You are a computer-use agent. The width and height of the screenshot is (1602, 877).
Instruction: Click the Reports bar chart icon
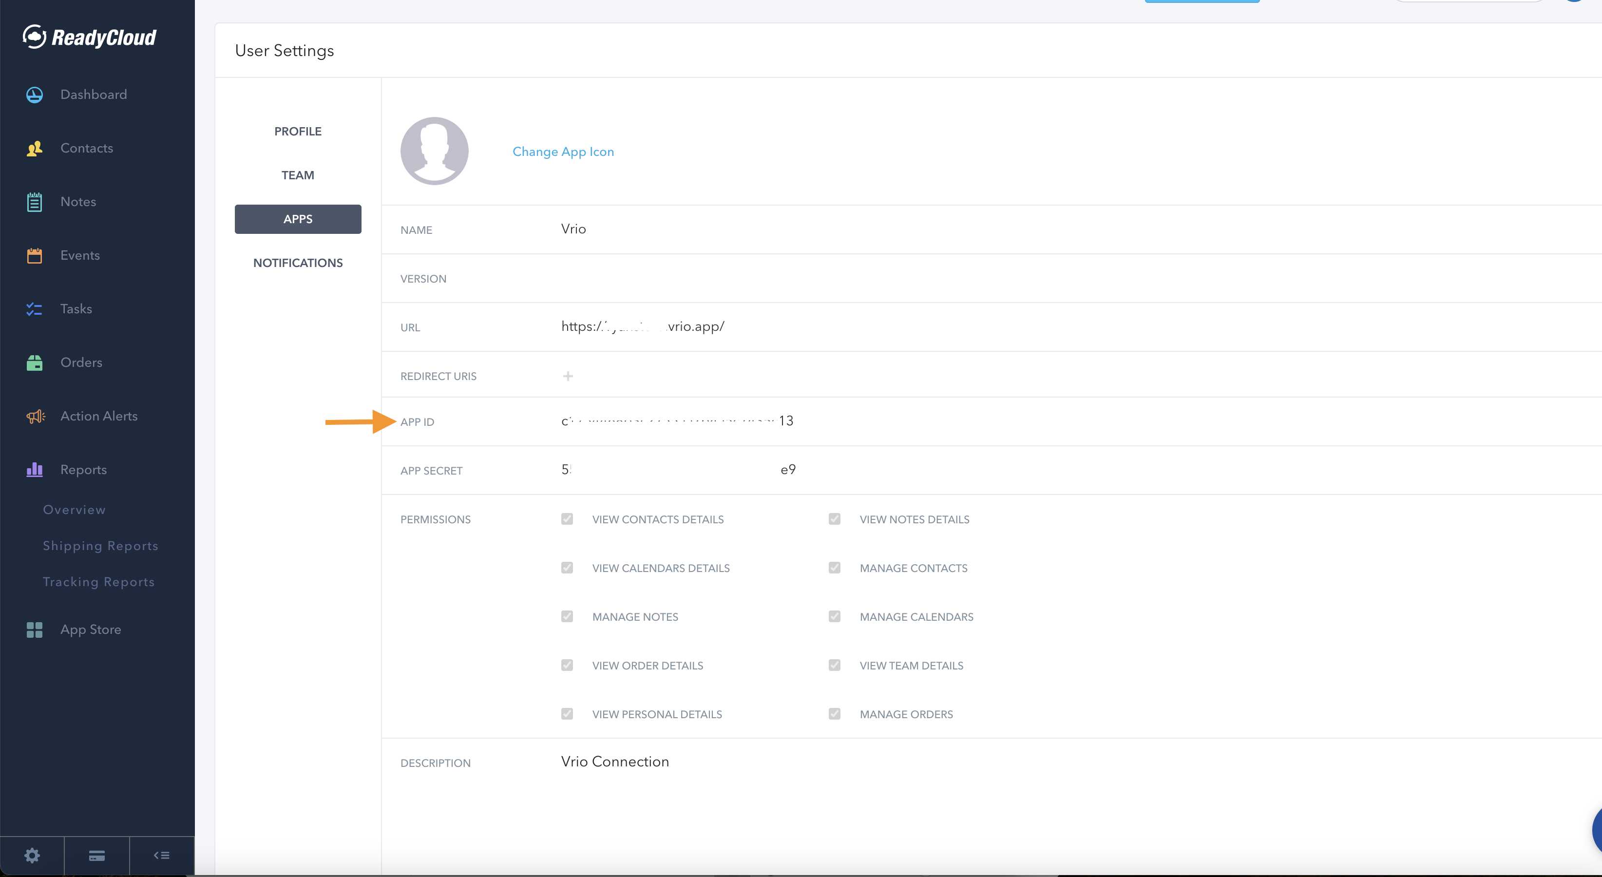tap(35, 470)
